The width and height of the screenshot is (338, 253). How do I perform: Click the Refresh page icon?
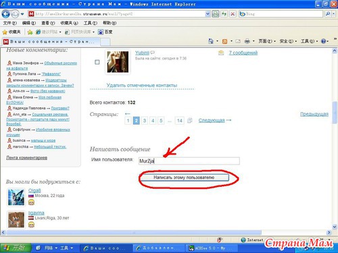[x=224, y=14]
